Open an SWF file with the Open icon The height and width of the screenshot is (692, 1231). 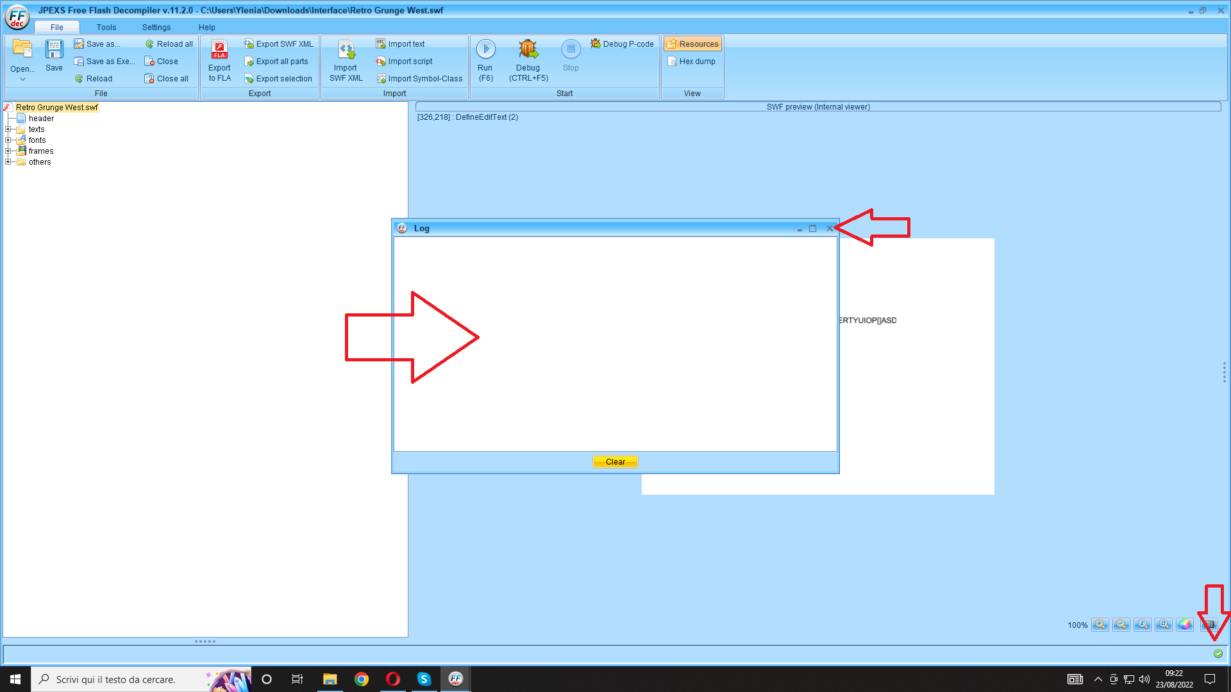coord(22,50)
